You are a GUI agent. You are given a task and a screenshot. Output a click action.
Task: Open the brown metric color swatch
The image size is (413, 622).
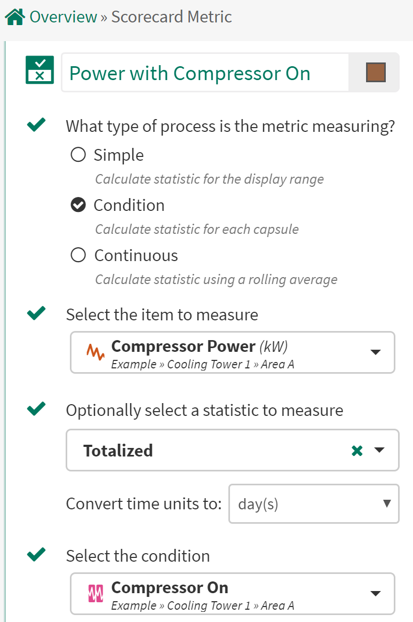[376, 72]
